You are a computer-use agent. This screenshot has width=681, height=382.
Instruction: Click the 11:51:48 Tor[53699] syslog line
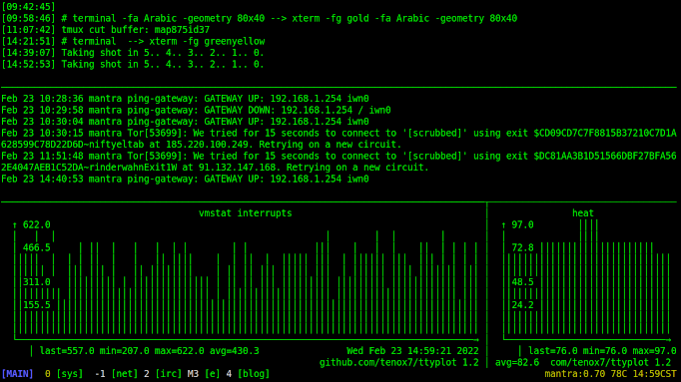coord(339,157)
